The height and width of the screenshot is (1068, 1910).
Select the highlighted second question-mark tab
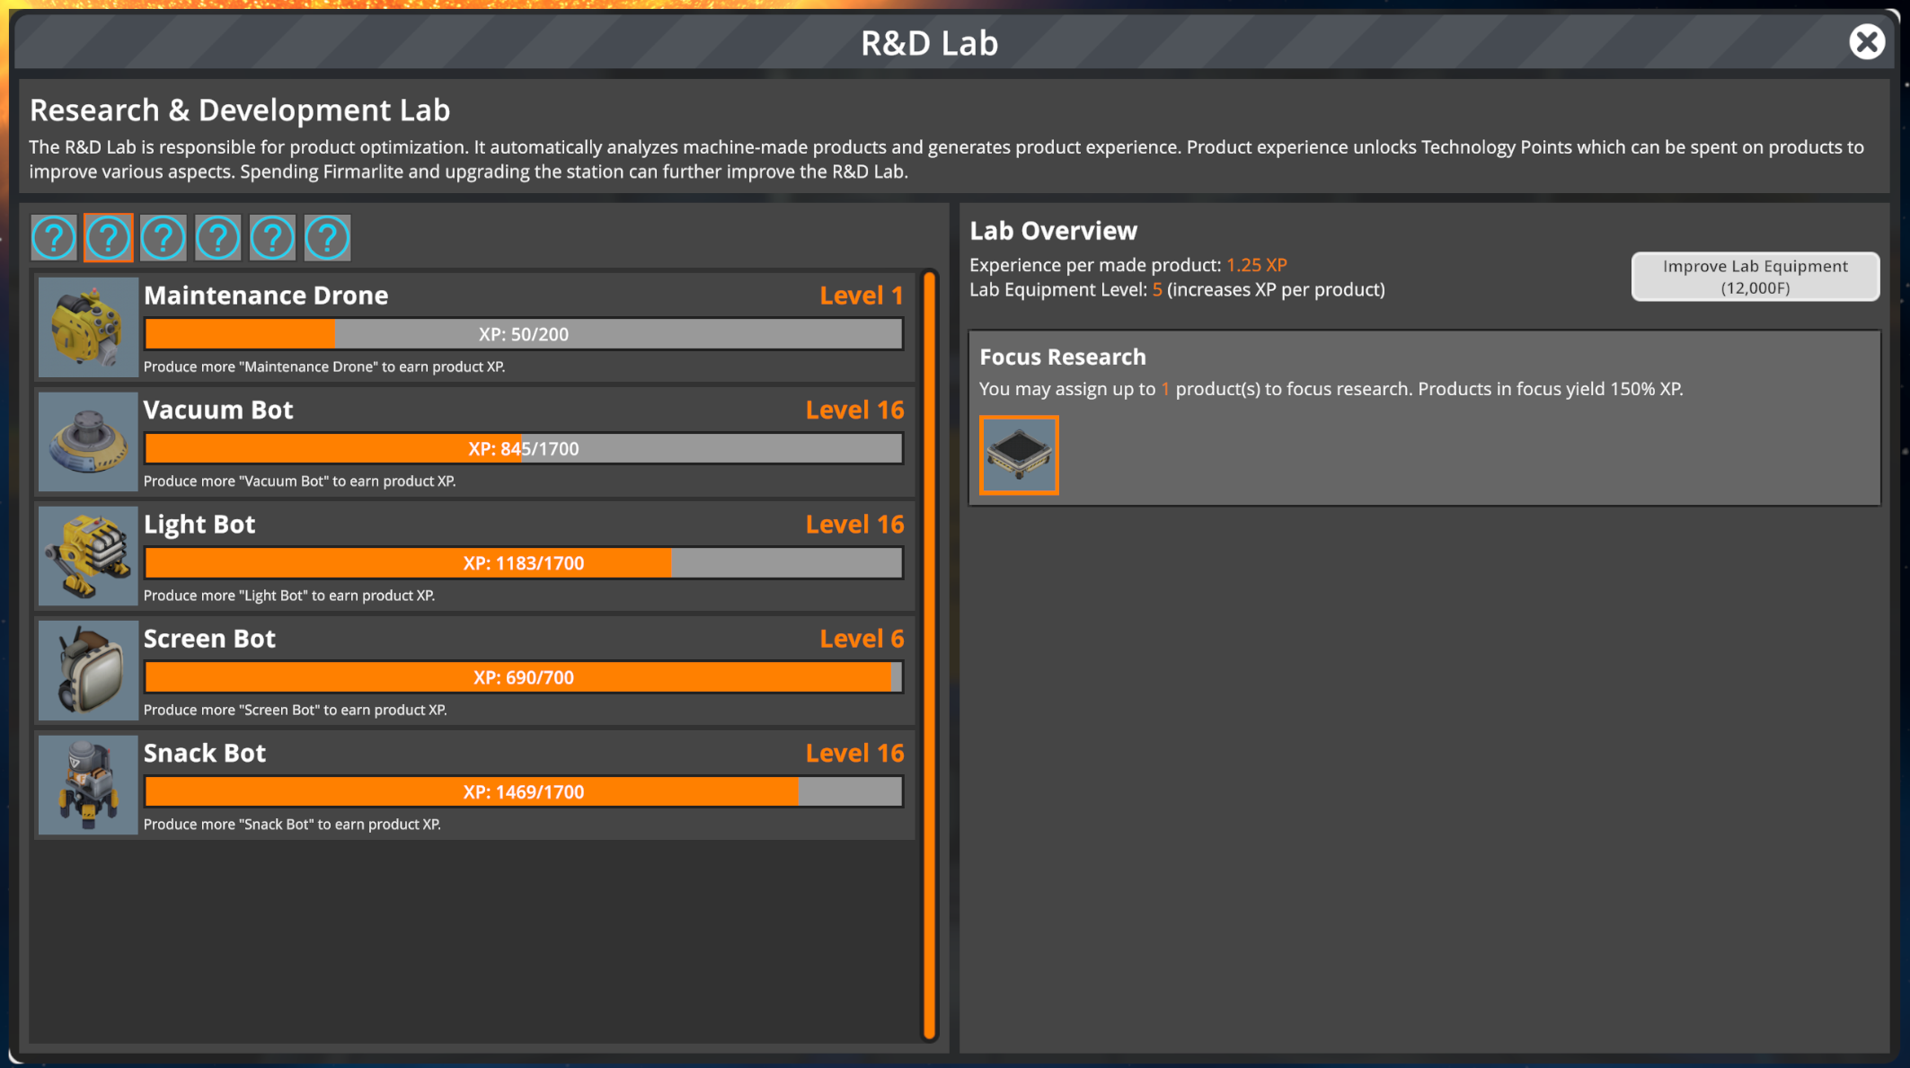point(109,238)
